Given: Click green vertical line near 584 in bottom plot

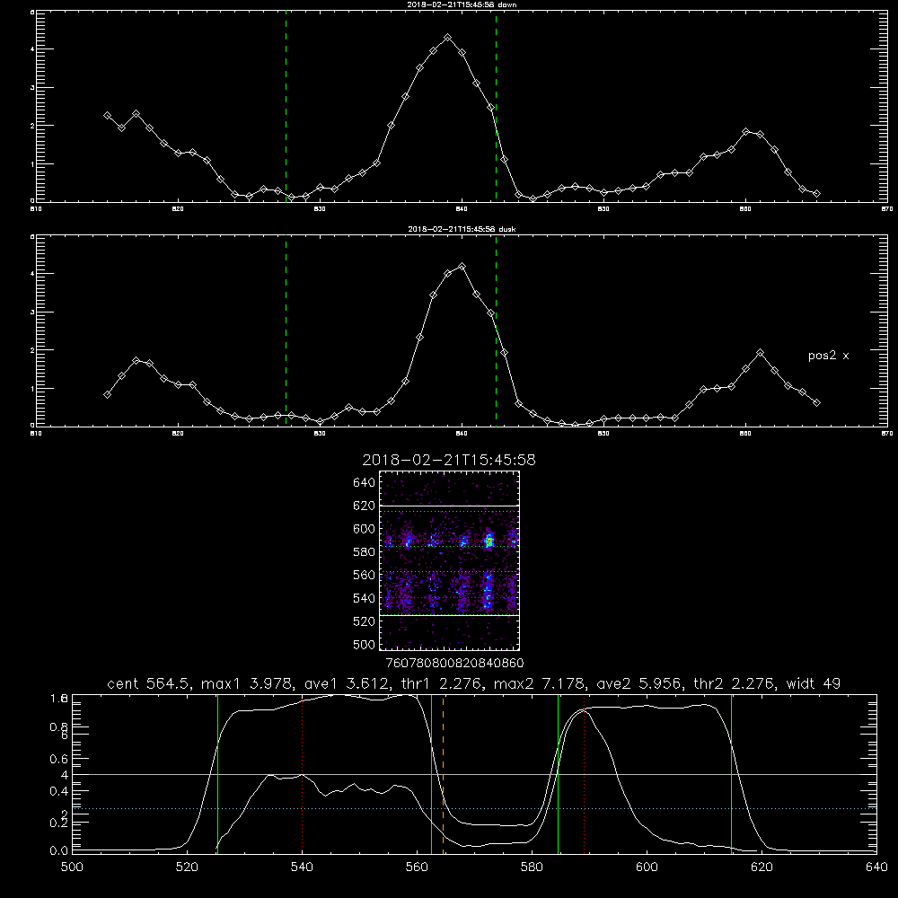Looking at the screenshot, I should [558, 774].
